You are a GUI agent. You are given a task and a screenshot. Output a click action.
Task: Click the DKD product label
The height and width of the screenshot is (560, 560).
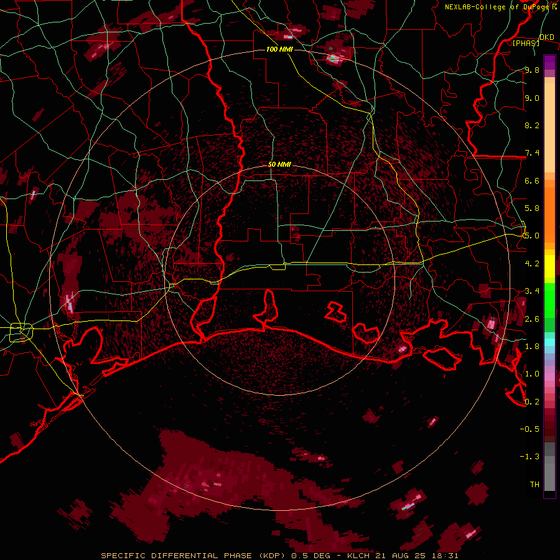click(x=546, y=37)
